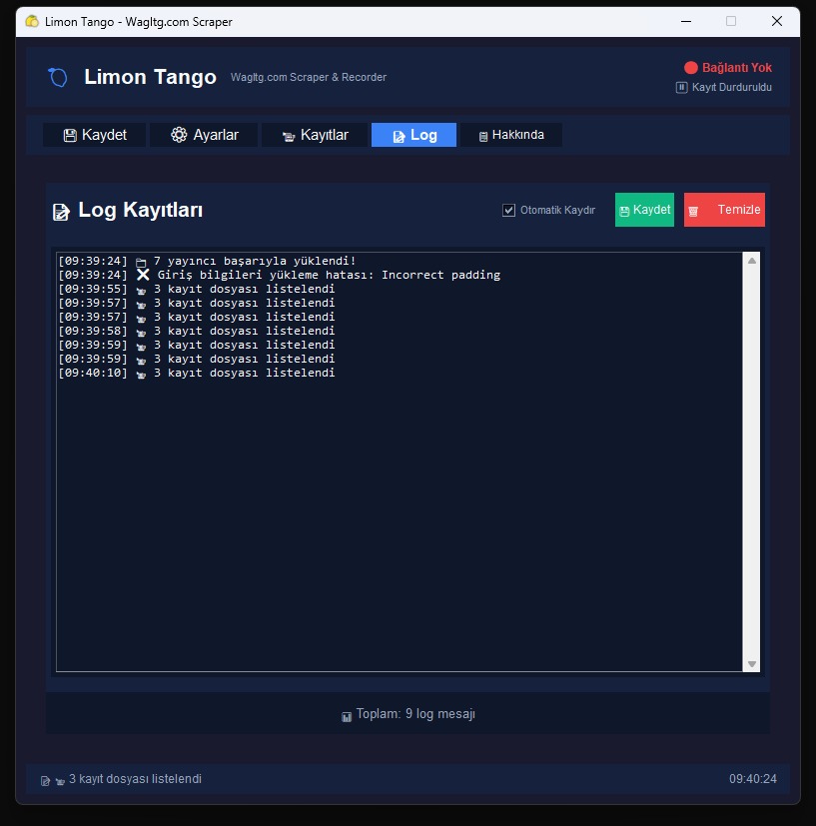Click the Log Kayıtları heading notepad icon
Screen dimensions: 816x826
point(61,211)
